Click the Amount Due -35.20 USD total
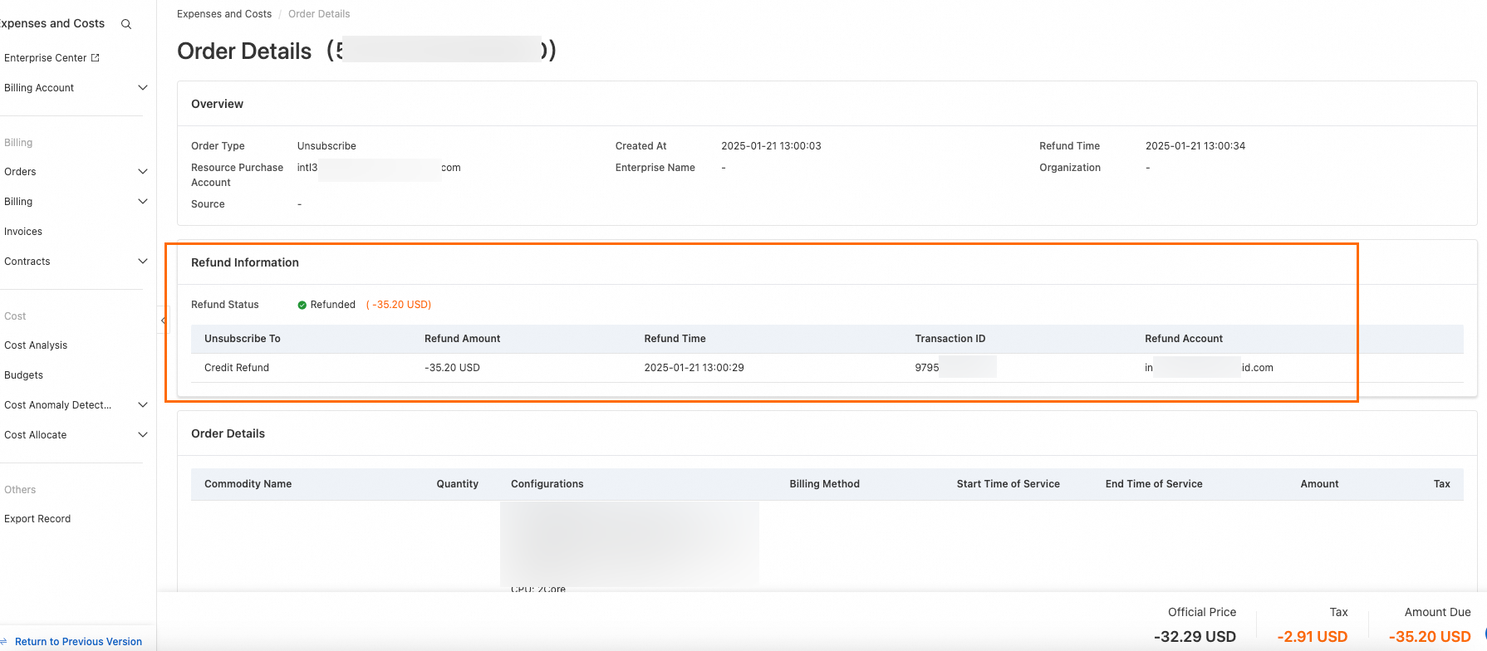Screen dimensions: 1487x651 click(x=1430, y=637)
